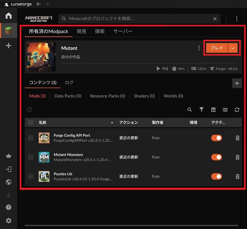Switch to the ログ tab
The height and width of the screenshot is (229, 247).
[69, 82]
